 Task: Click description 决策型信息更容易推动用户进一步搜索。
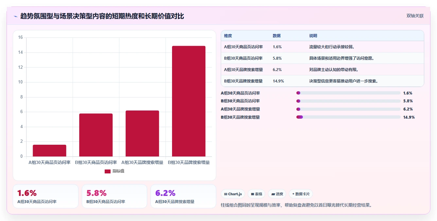click(344, 81)
